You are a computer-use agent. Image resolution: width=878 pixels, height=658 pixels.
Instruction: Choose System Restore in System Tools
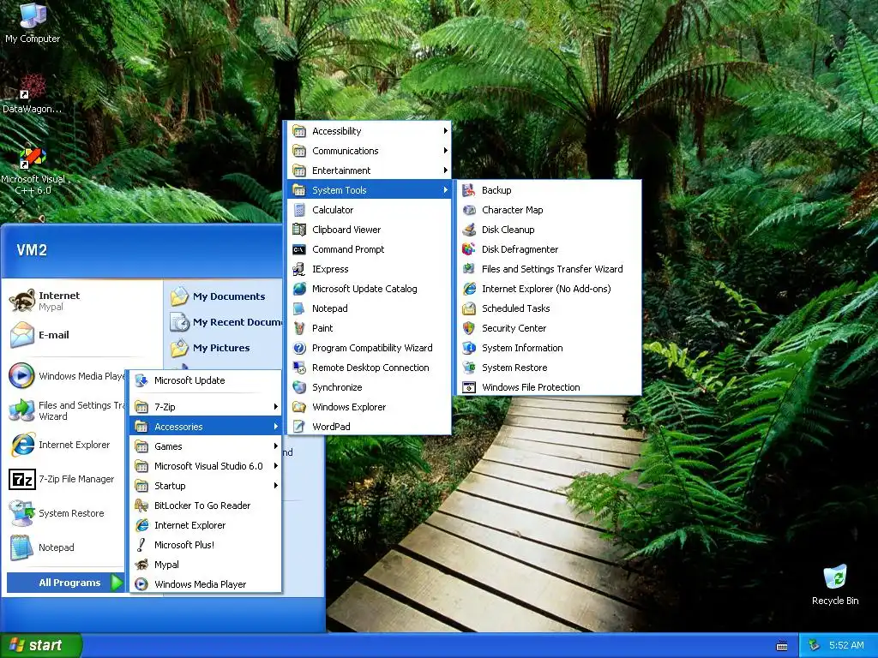549,368
